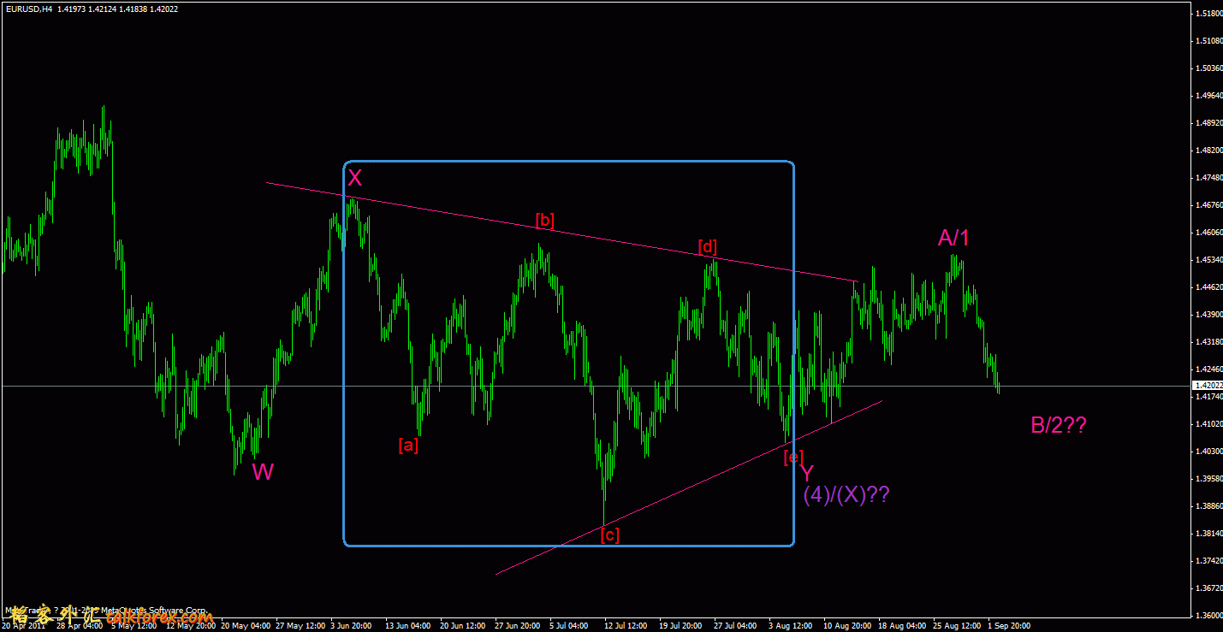Click the 1.38860 price axis value
Viewport: 1223px width, 632px height.
click(x=1208, y=505)
